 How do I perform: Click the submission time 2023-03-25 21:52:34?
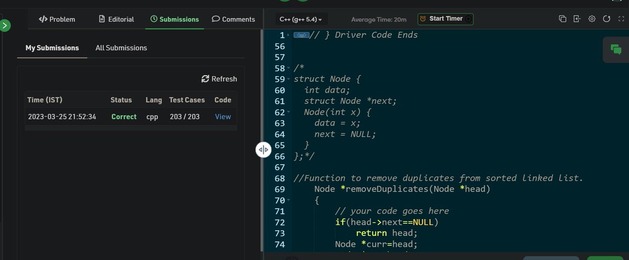pyautogui.click(x=62, y=117)
